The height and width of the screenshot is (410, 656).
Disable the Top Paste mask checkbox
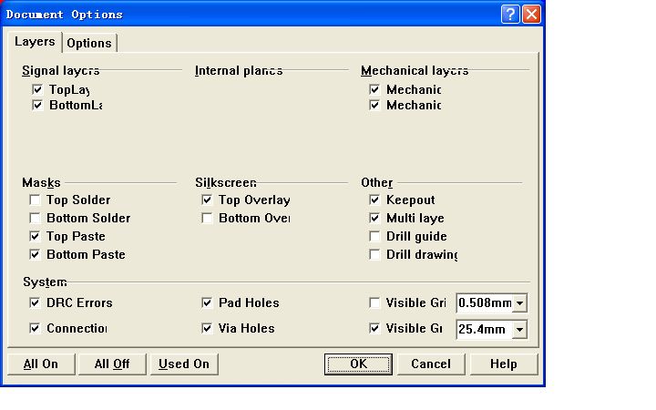tap(35, 237)
